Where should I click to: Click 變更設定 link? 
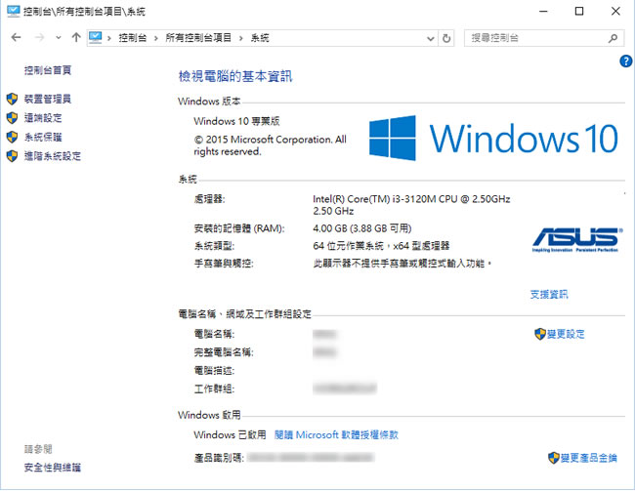click(566, 334)
